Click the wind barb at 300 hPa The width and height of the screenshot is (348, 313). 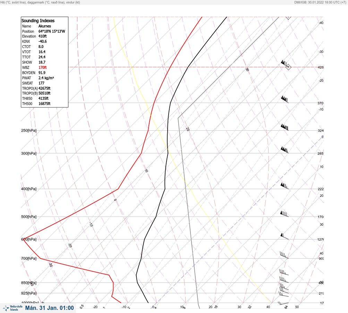(x=285, y=150)
